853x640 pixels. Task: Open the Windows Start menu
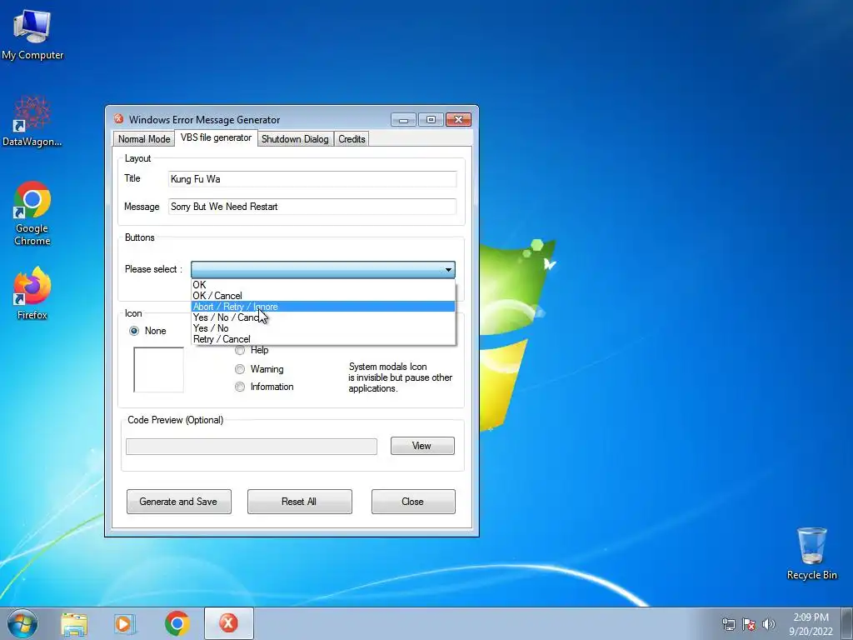pos(22,623)
